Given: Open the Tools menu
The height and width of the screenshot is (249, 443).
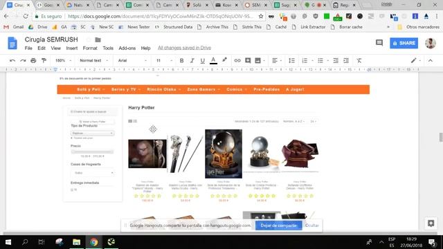Looking at the screenshot, I should (x=108, y=48).
